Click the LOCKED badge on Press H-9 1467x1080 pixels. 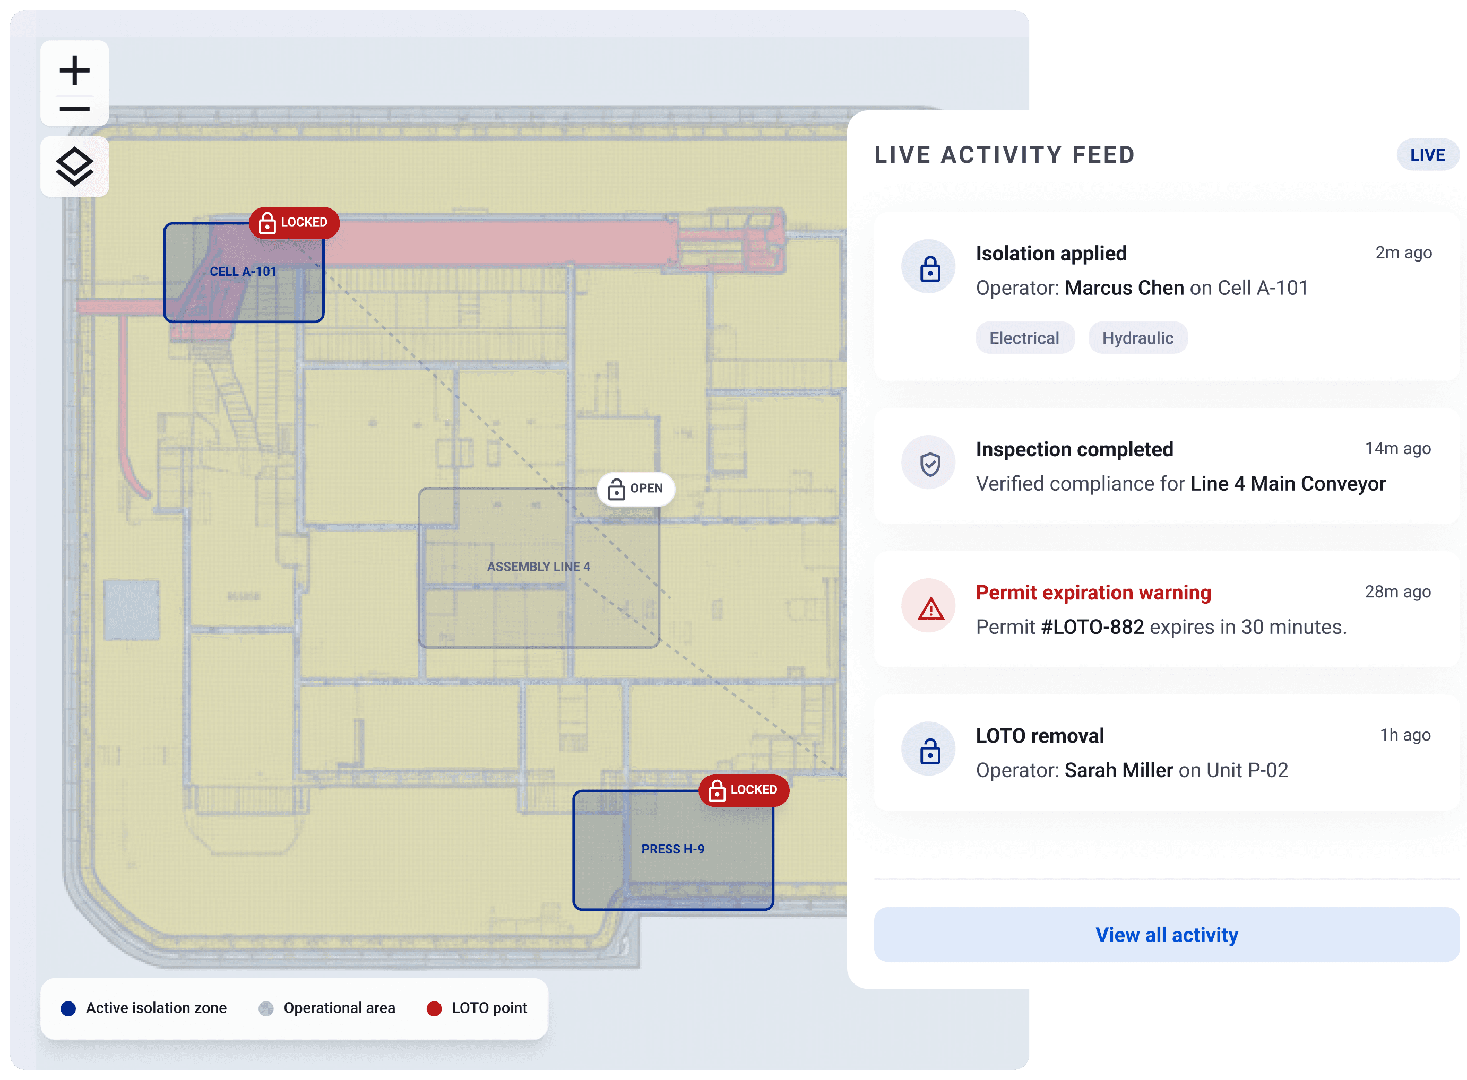743,790
